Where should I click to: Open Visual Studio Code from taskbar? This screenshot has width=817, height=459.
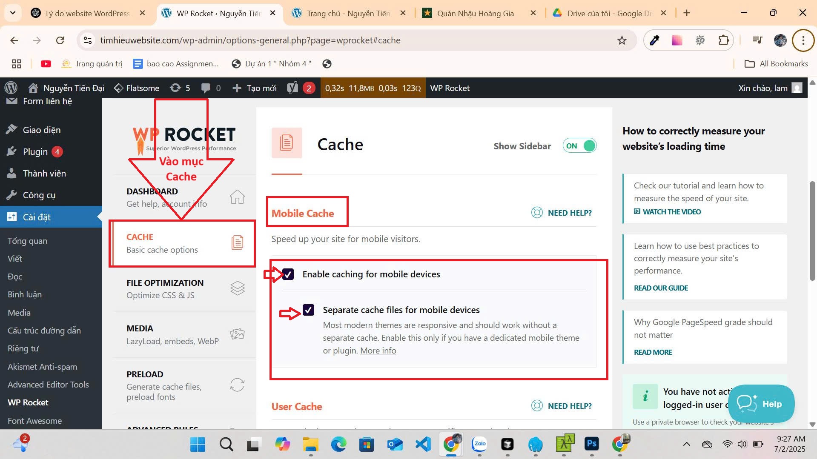[423, 445]
